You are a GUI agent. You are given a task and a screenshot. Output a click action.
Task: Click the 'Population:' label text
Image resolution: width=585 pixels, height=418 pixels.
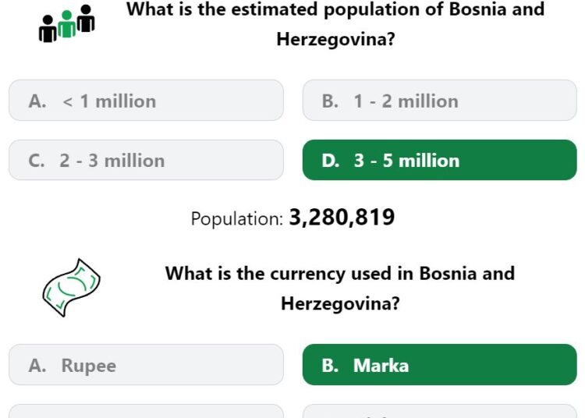pyautogui.click(x=237, y=219)
